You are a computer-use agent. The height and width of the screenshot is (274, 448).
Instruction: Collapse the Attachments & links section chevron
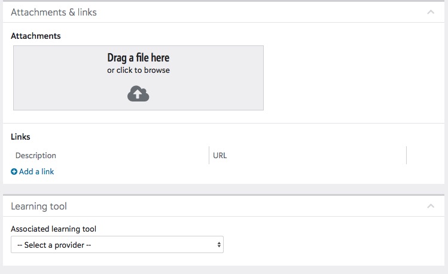click(431, 12)
